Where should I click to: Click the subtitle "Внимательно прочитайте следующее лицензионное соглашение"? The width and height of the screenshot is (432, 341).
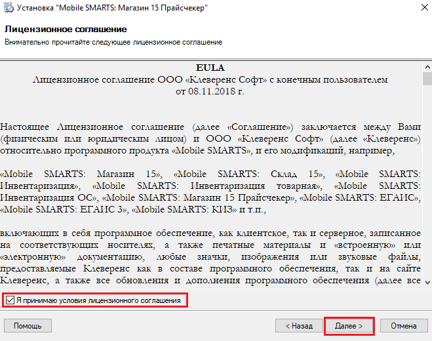pos(113,42)
